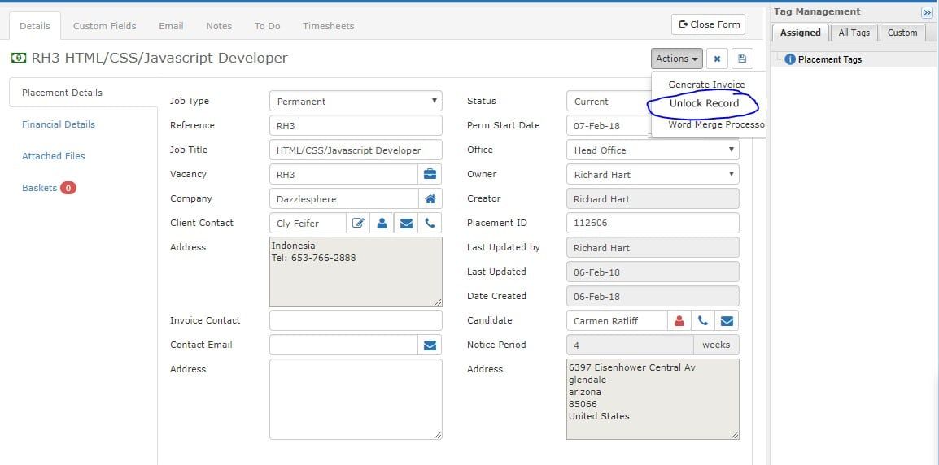Click the Last Updated field 06-Feb-18
This screenshot has width=939, height=465.
click(653, 272)
